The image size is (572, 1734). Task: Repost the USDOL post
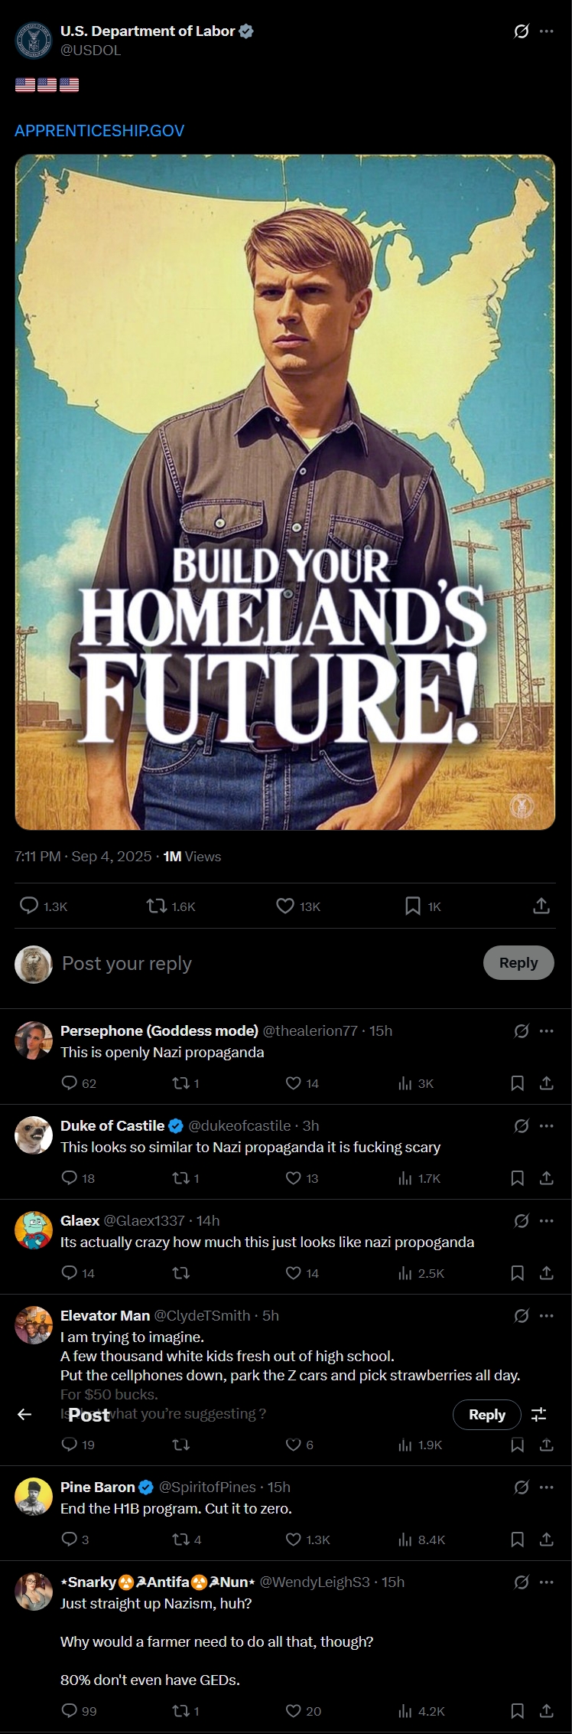tap(157, 906)
